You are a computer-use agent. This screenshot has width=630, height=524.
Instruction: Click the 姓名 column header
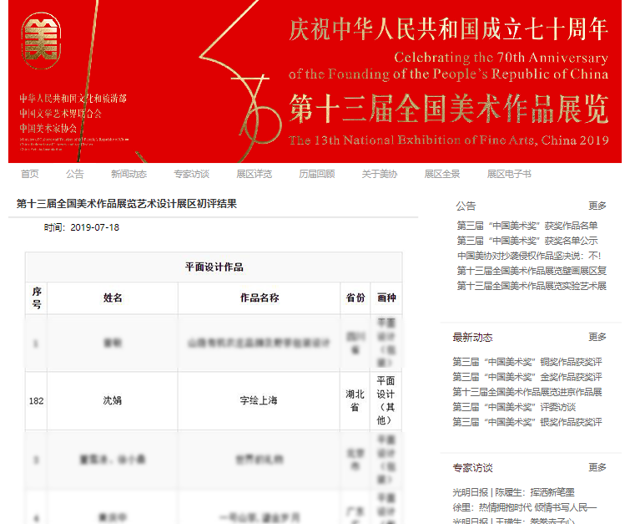113,298
